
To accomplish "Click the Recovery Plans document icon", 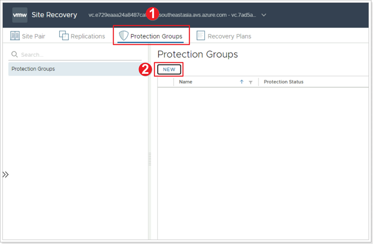I will tap(200, 35).
